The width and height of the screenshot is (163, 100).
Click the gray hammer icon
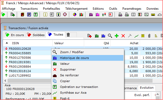[130, 36]
